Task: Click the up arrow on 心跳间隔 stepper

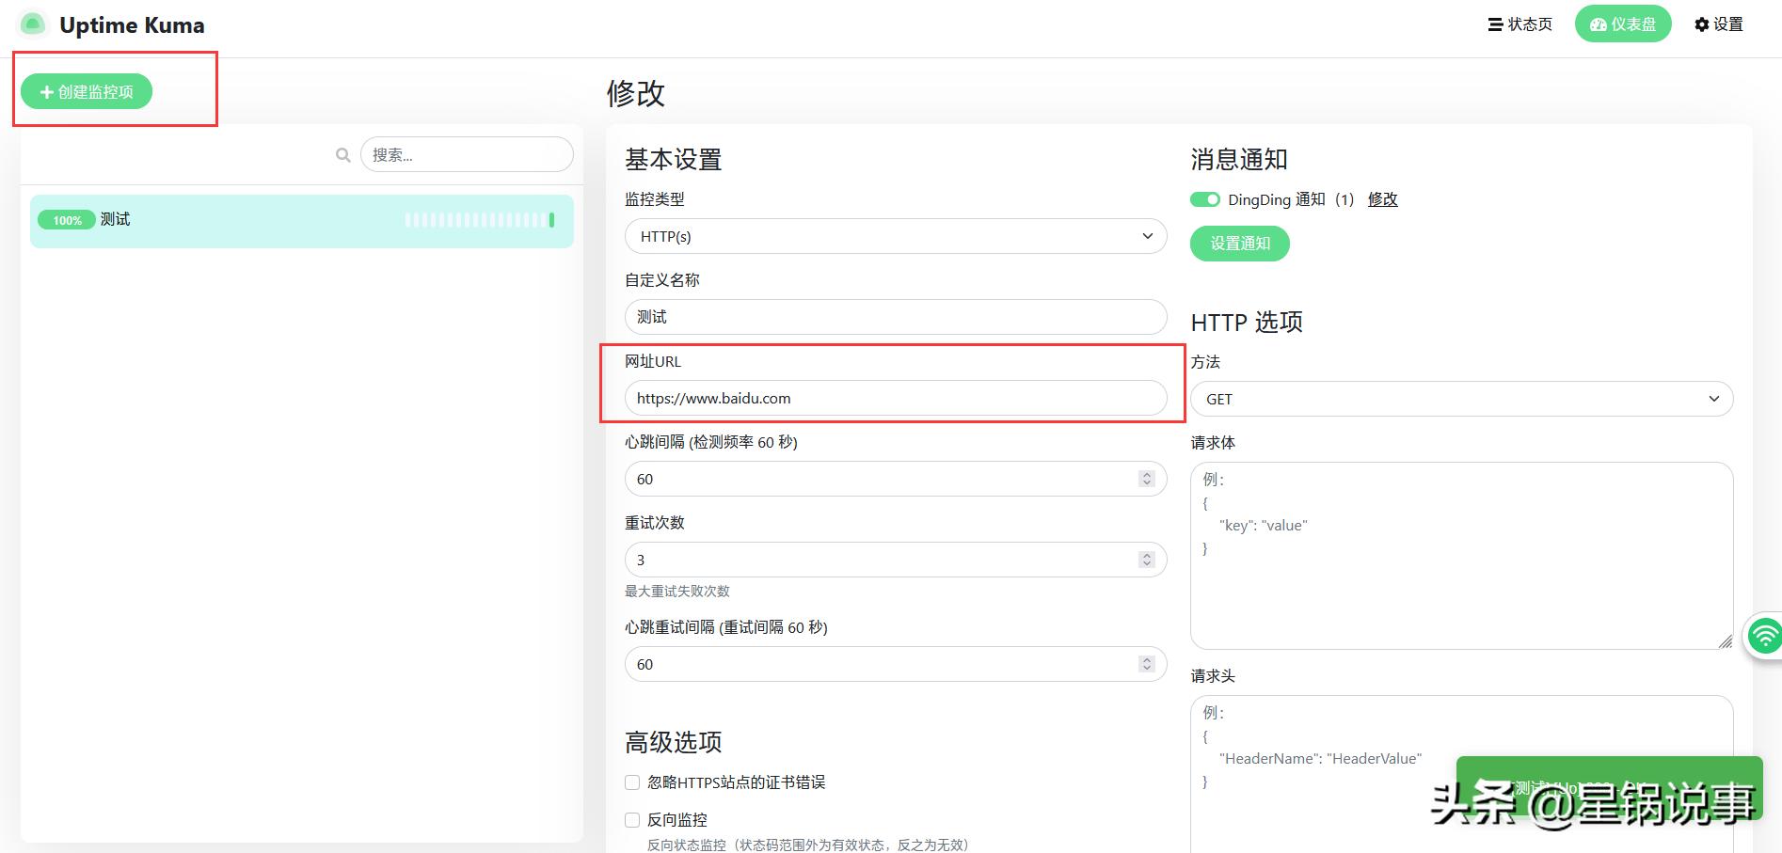Action: pyautogui.click(x=1147, y=474)
